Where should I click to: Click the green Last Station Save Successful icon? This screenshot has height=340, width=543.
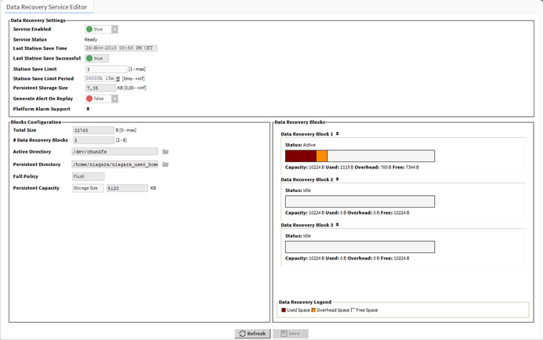[89, 59]
